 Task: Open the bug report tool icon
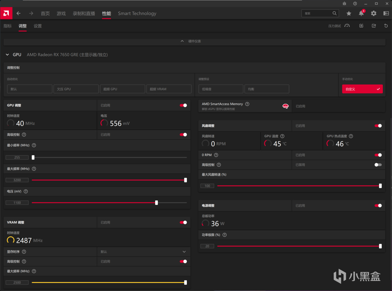[x=345, y=3]
